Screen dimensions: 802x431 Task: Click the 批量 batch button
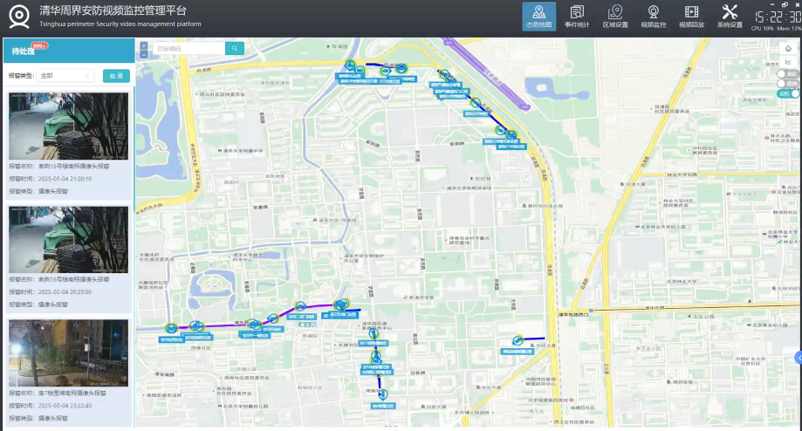click(x=116, y=76)
